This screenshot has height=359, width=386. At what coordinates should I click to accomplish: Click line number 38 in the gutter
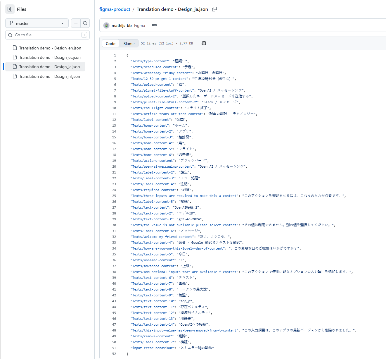114,272
